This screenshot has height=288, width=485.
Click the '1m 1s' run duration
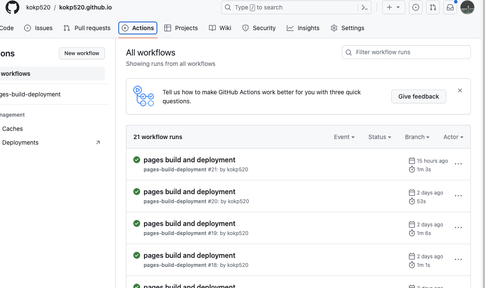tap(424, 265)
